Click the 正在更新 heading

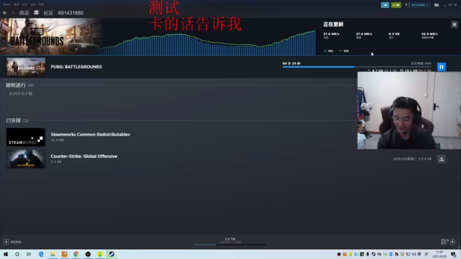click(333, 24)
